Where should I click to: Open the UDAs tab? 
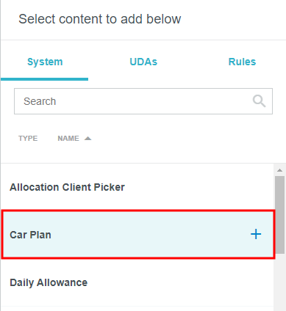(143, 62)
